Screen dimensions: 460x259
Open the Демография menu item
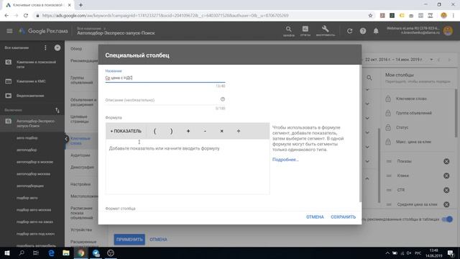82,167
